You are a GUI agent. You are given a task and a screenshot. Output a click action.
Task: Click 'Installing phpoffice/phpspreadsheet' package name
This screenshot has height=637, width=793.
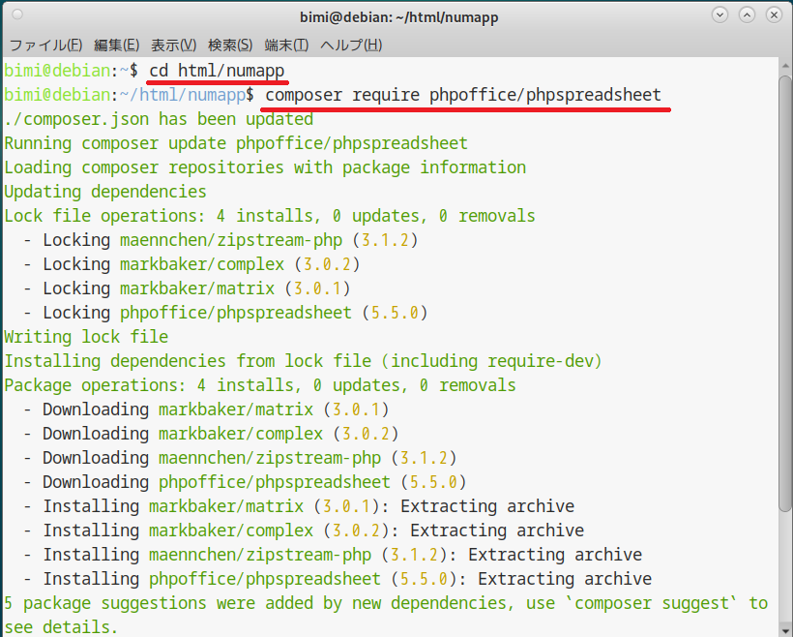point(265,579)
